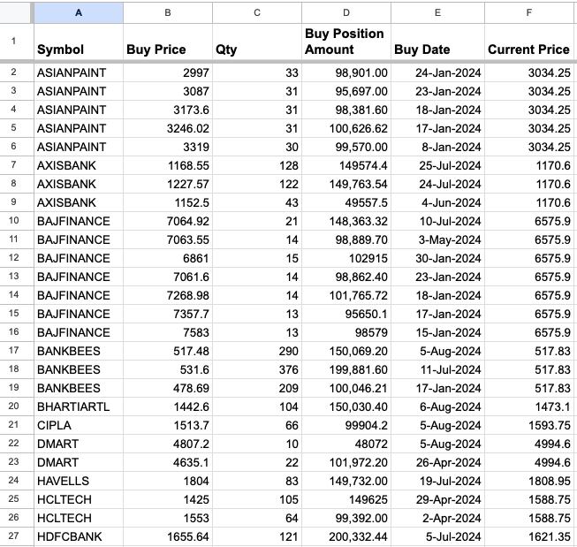Click buy price cell 7061.6
Screen dimensions: 577x547
168,277
